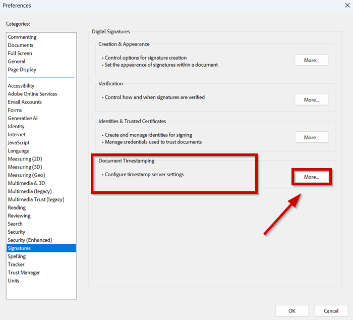Open More for Document Timestamping
The image size is (353, 320).
tap(311, 177)
